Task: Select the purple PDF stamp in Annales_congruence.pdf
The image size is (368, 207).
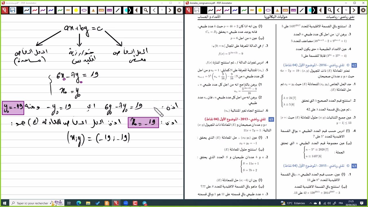Action: (293, 10)
